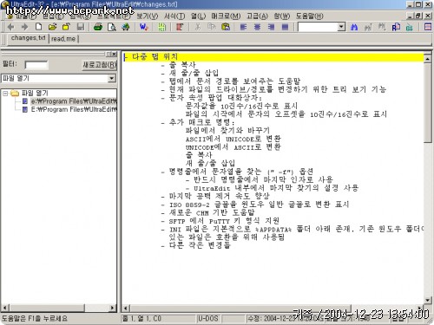
Task: Justify text with the toolbar icon
Action: point(285,27)
